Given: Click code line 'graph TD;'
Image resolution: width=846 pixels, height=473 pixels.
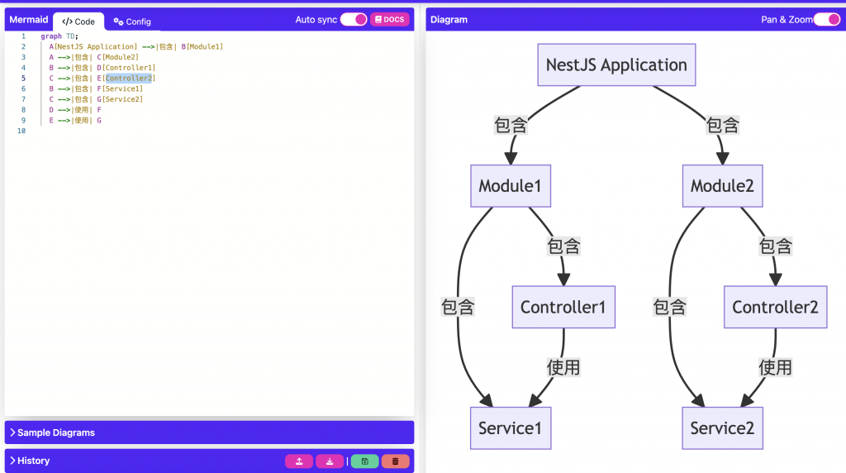Looking at the screenshot, I should coord(59,36).
